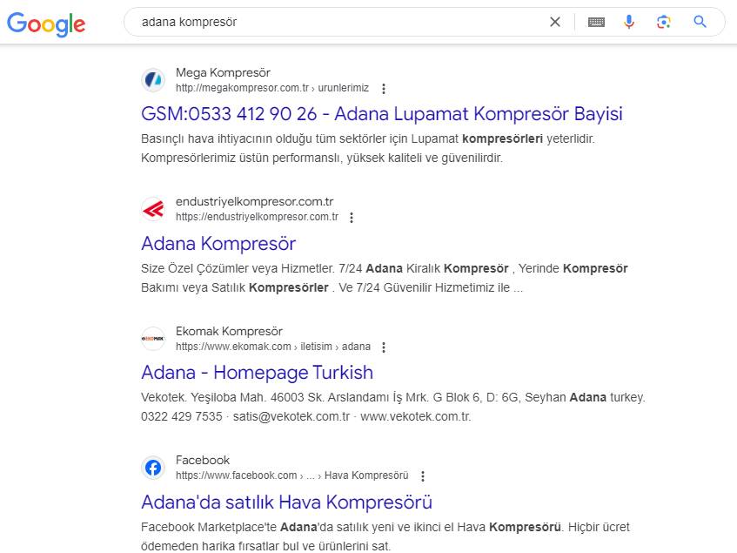737x553 pixels.
Task: Click the Ekomak Kompresör site favicon
Action: pos(153,339)
